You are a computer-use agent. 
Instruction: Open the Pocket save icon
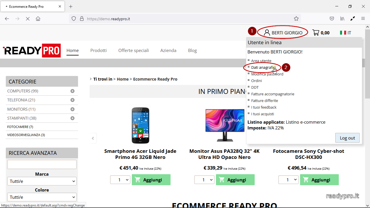click(x=332, y=19)
